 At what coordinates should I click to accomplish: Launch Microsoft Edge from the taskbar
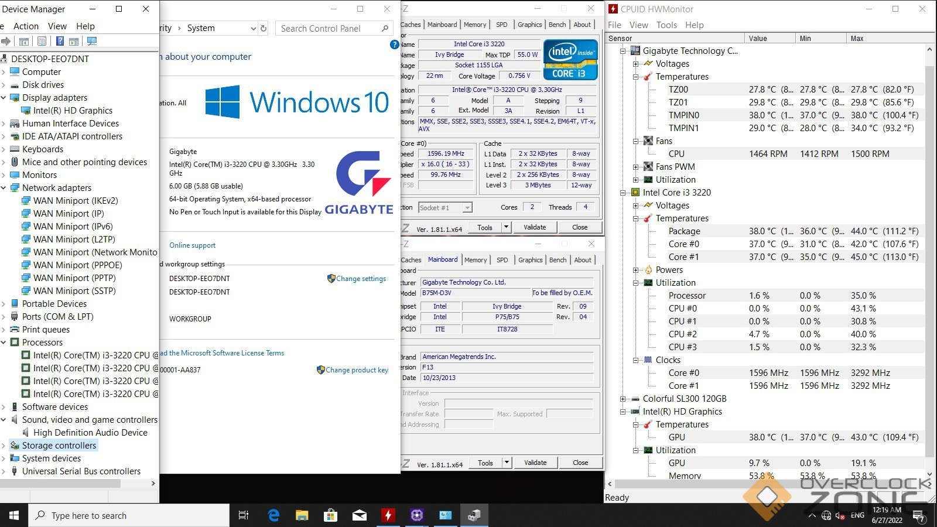273,515
